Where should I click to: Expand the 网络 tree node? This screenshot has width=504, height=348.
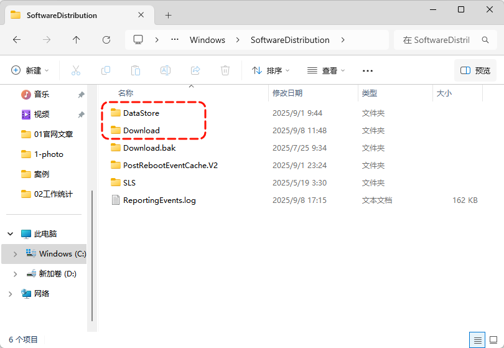pyautogui.click(x=11, y=294)
